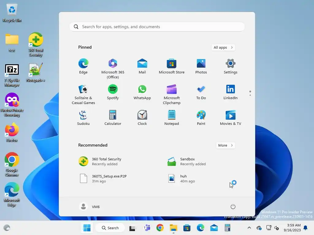Open Microsoft Teams chat on taskbar
The image size is (314, 235).
(x=147, y=228)
